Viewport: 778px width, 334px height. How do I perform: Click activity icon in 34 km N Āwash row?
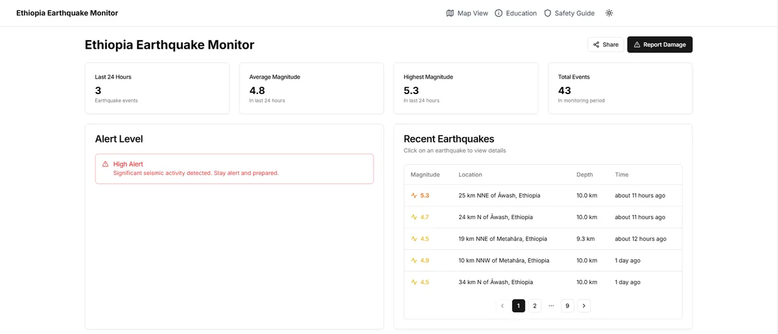(414, 282)
